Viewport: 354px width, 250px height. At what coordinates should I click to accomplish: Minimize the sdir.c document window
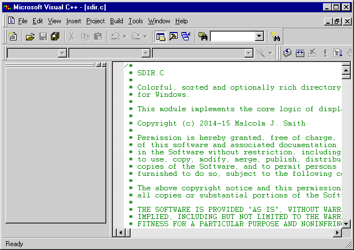click(x=328, y=22)
